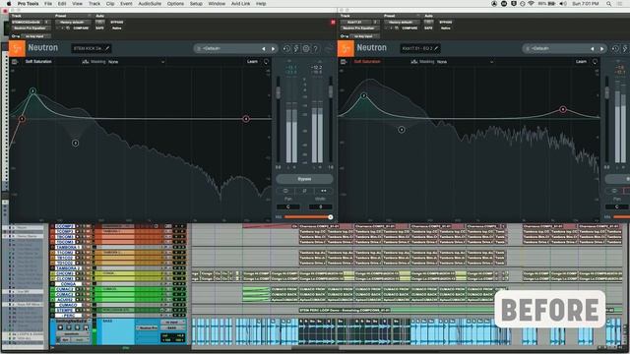Click the Neutron Pro insert on BASS track
This screenshot has width=630, height=354.
[x=147, y=327]
